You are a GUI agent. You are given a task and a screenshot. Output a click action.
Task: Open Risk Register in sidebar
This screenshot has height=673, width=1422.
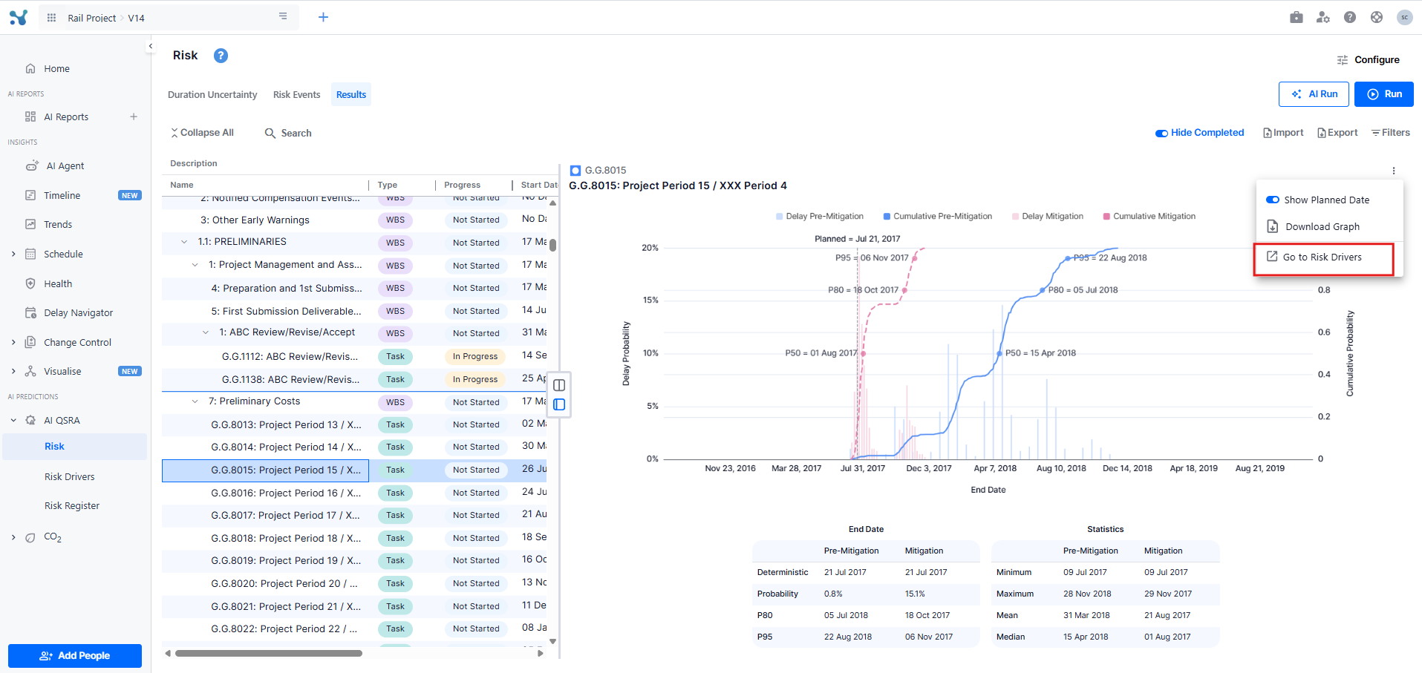(x=71, y=505)
